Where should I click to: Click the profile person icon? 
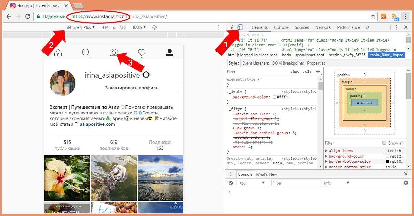pos(169,53)
